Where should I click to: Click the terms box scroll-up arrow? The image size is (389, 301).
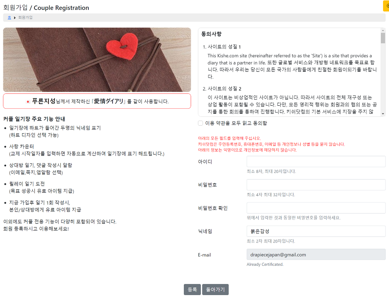point(383,30)
